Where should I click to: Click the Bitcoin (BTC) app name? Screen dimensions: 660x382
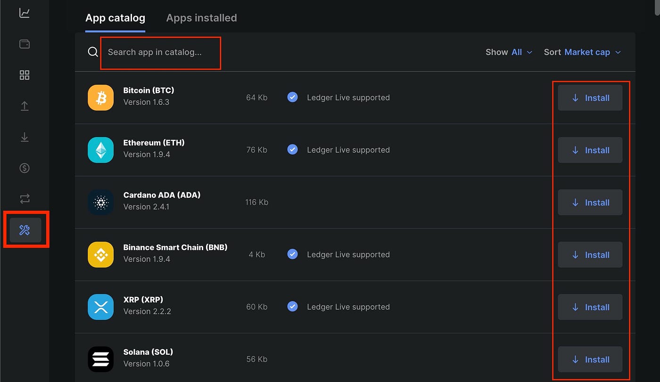(148, 90)
